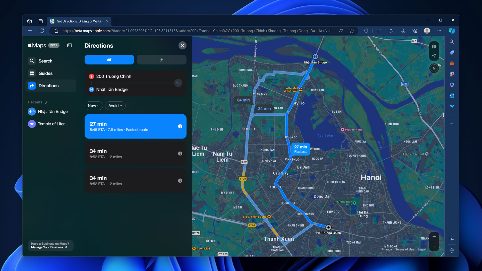Select the 27 min fastest route card

(136, 126)
